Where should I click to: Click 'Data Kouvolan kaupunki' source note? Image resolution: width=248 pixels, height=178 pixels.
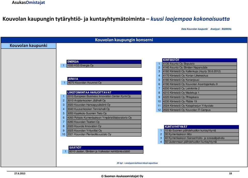194,29
